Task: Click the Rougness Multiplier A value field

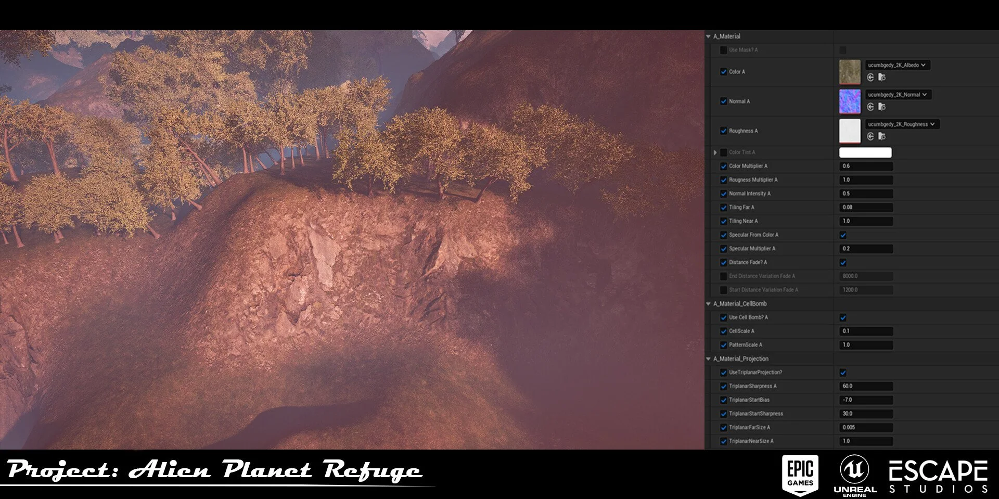Action: pos(866,180)
